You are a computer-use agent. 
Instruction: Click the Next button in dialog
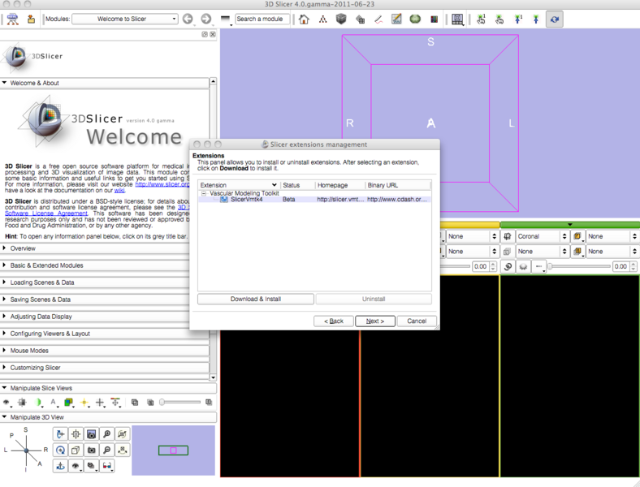point(374,321)
